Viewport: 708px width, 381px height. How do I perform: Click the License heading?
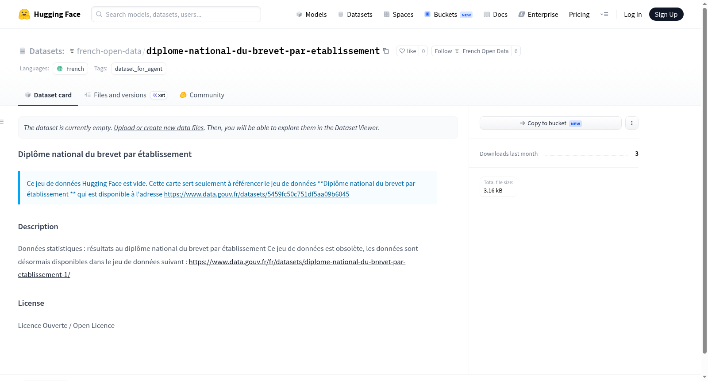[x=31, y=303]
